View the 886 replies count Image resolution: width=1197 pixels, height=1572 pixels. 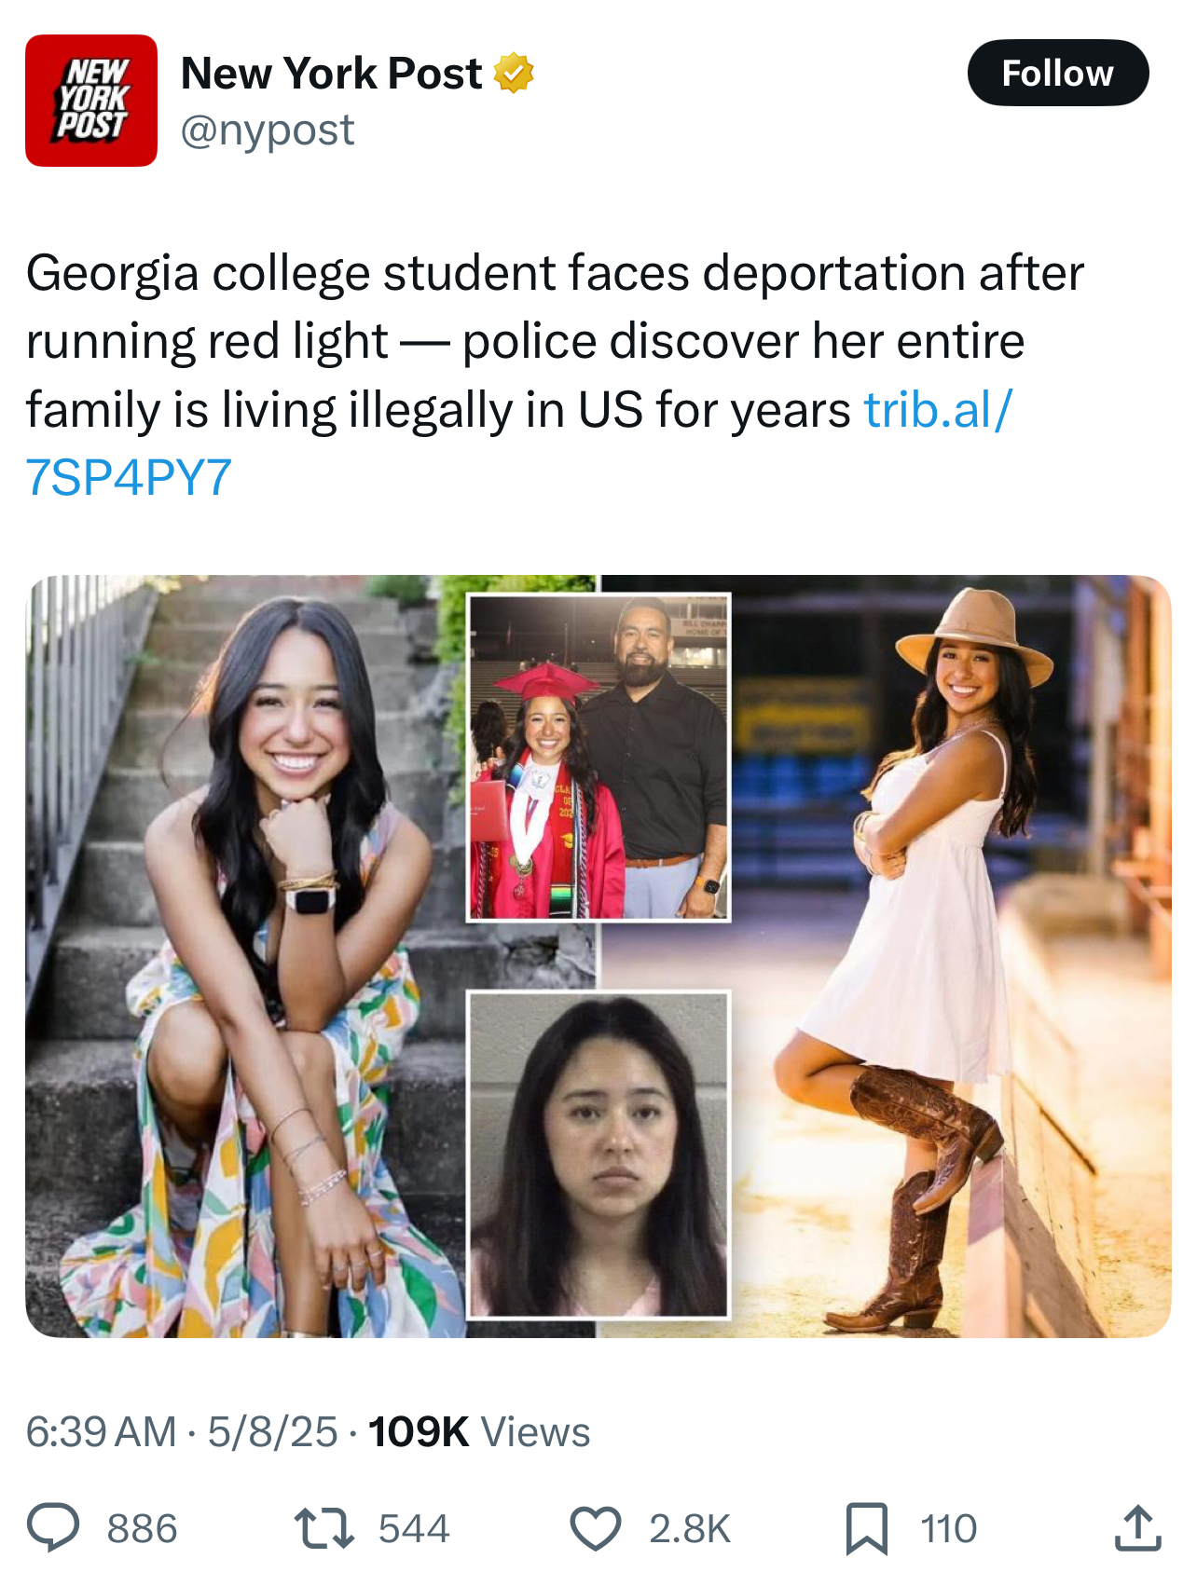[x=142, y=1528]
